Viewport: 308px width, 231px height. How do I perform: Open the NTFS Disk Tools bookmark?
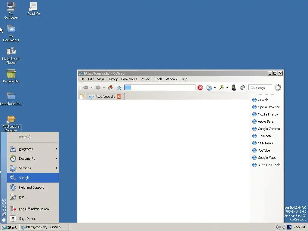coord(266,165)
